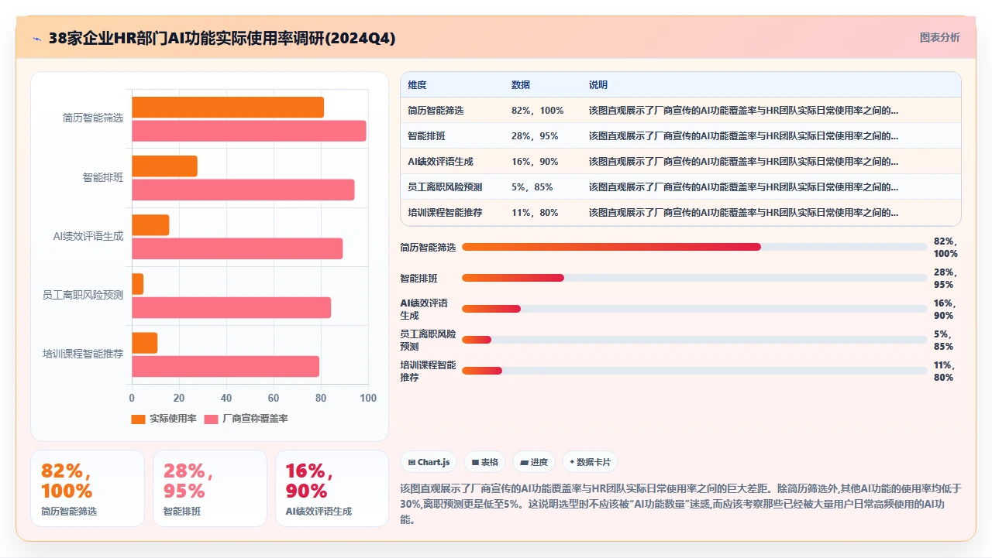Click the small blue icon before the title
Image resolution: width=992 pixels, height=558 pixels.
pyautogui.click(x=36, y=39)
